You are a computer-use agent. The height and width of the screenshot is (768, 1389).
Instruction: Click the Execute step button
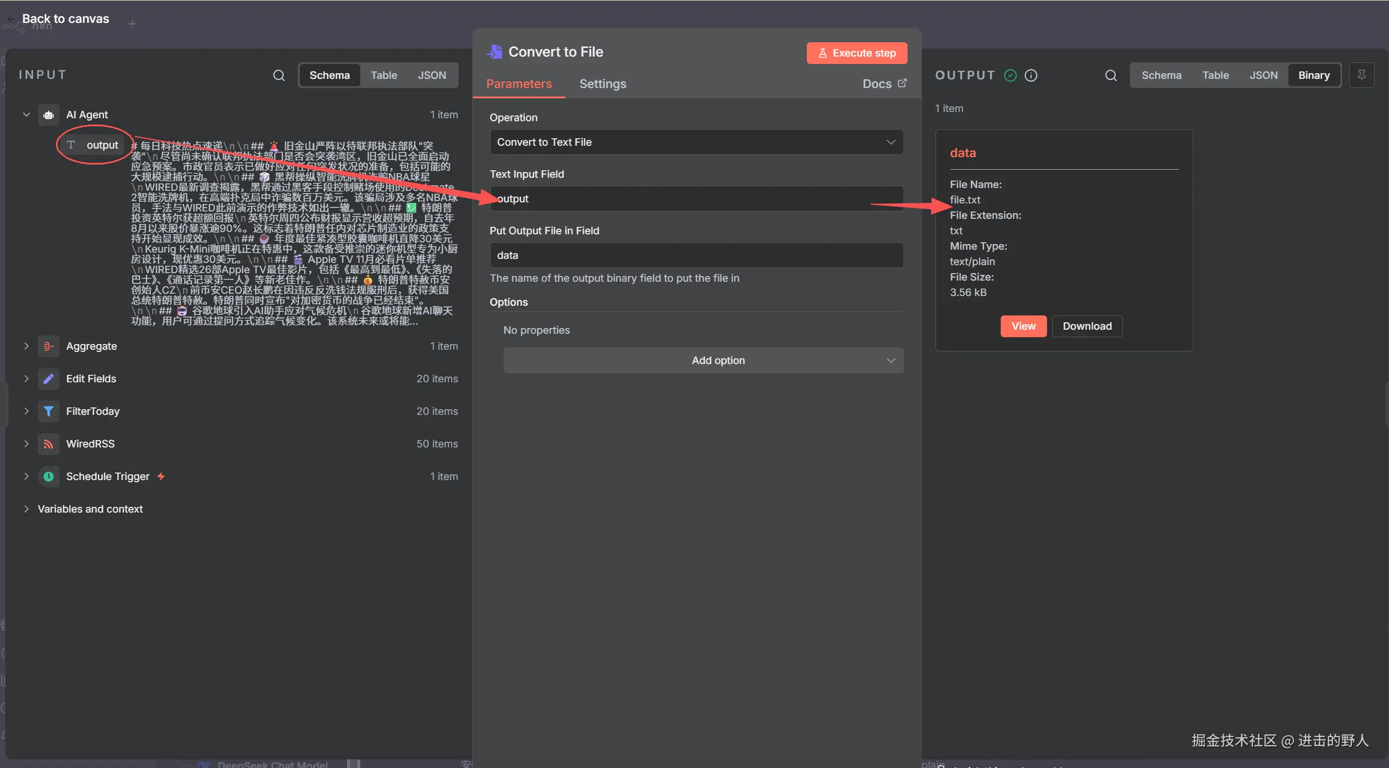tap(856, 53)
